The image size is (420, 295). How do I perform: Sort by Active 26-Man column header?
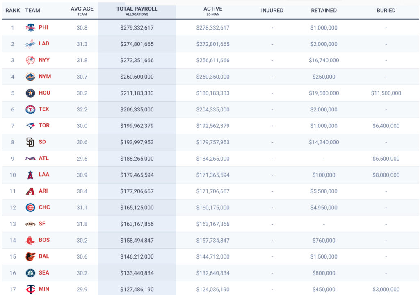tap(213, 11)
